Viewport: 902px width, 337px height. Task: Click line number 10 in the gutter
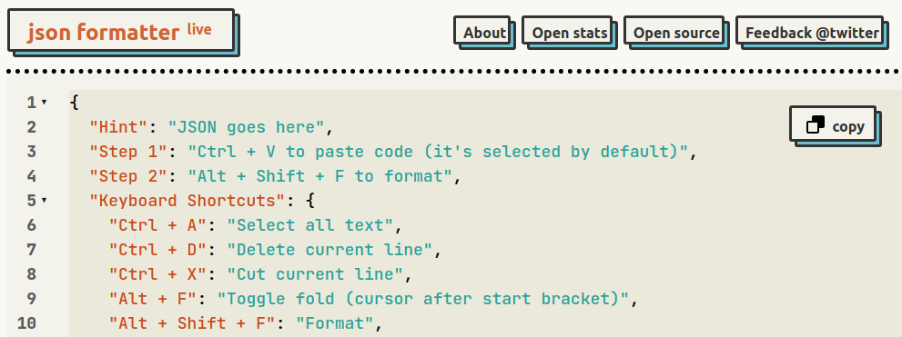pos(26,323)
